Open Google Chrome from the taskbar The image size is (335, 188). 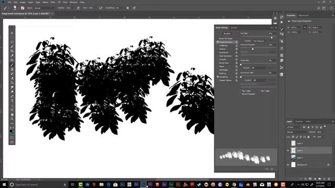pos(234,184)
